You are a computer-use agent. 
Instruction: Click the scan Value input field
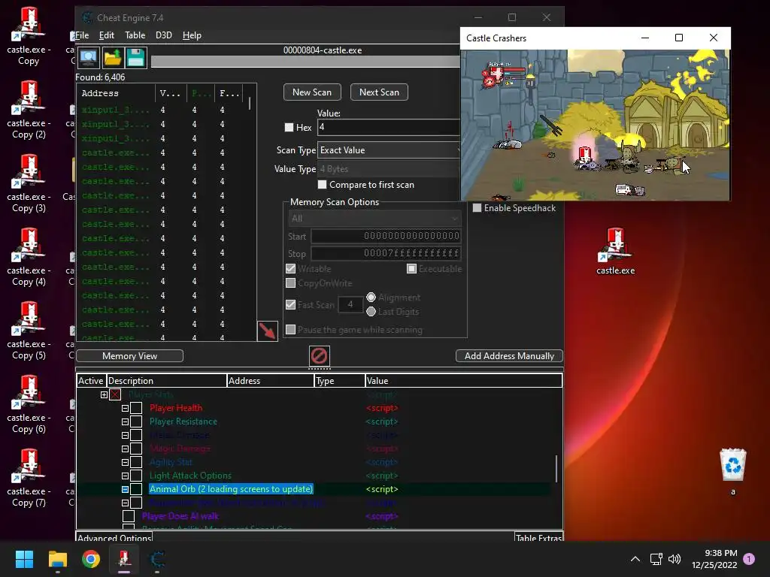389,128
